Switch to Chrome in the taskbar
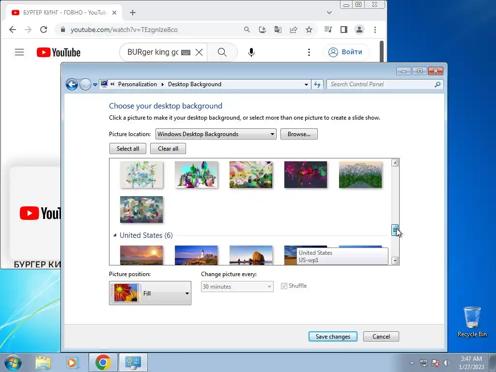 click(x=103, y=362)
